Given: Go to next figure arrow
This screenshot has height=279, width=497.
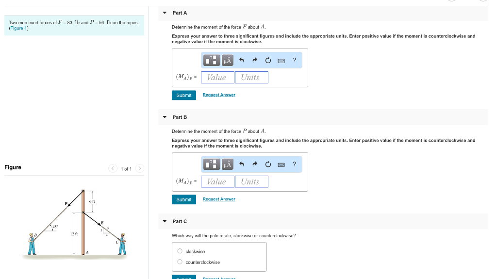Looking at the screenshot, I should click(139, 168).
